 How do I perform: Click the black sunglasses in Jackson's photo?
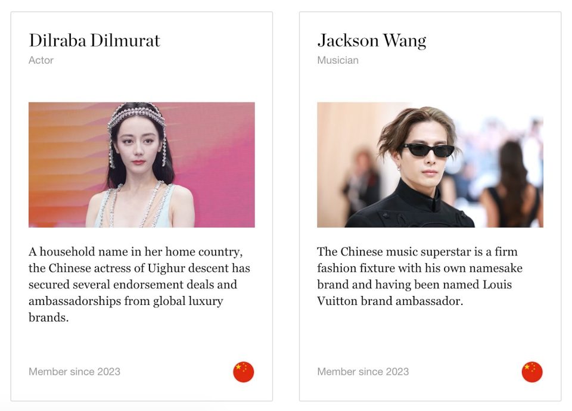pyautogui.click(x=428, y=150)
